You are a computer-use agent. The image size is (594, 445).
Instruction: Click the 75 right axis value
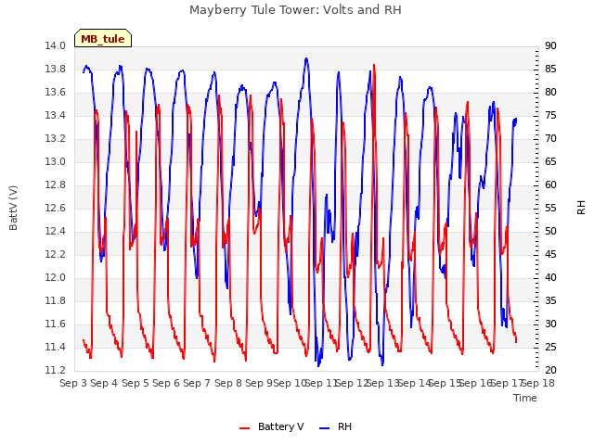(x=550, y=115)
